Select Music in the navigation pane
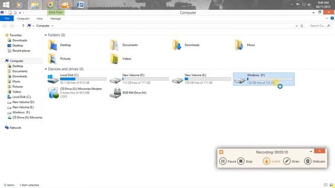Screen dimensions: 335x188 pyautogui.click(x=16, y=81)
